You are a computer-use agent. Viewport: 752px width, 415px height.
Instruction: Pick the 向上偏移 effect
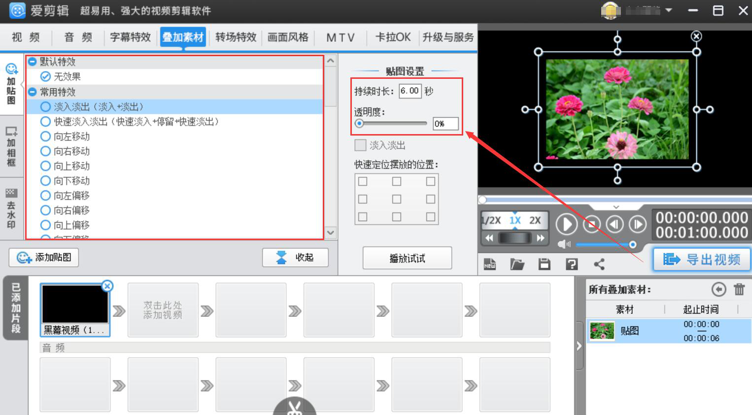tap(45, 225)
